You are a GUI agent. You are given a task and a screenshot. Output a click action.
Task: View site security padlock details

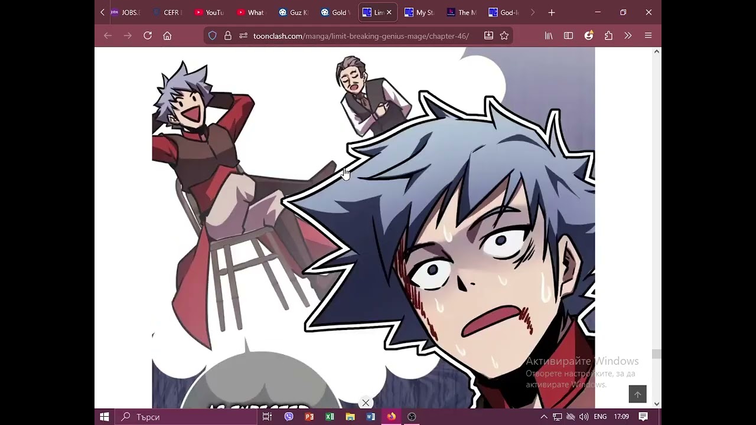[228, 35]
